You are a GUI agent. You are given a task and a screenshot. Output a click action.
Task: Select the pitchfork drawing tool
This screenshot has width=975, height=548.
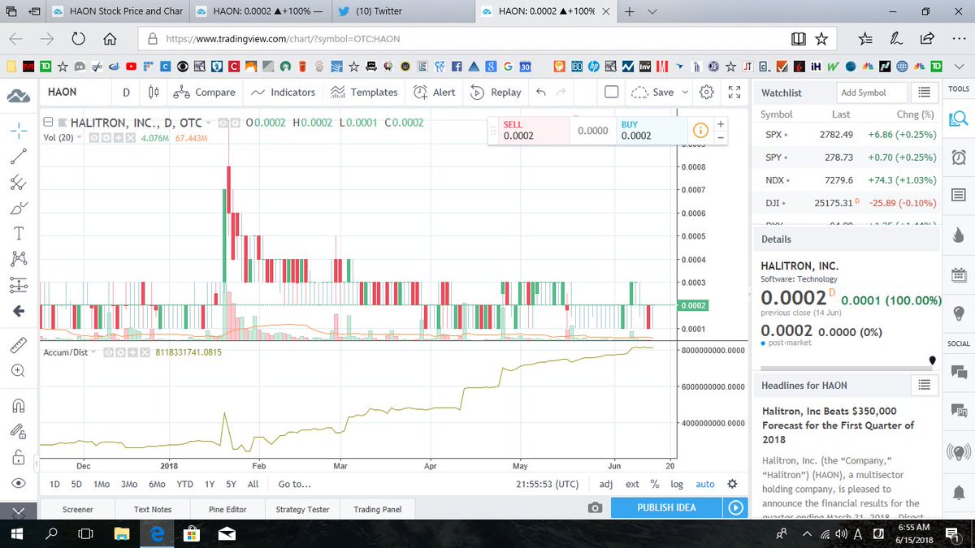19,182
